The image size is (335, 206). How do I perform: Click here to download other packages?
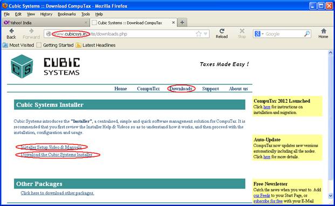point(57,193)
